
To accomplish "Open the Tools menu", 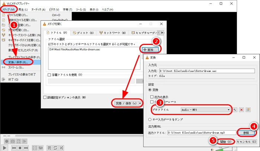I will [81, 9].
